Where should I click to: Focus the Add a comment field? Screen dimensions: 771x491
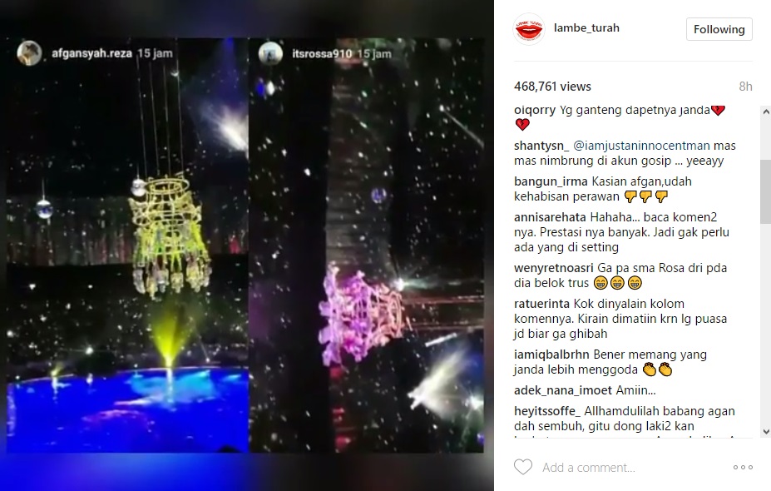tap(635, 468)
